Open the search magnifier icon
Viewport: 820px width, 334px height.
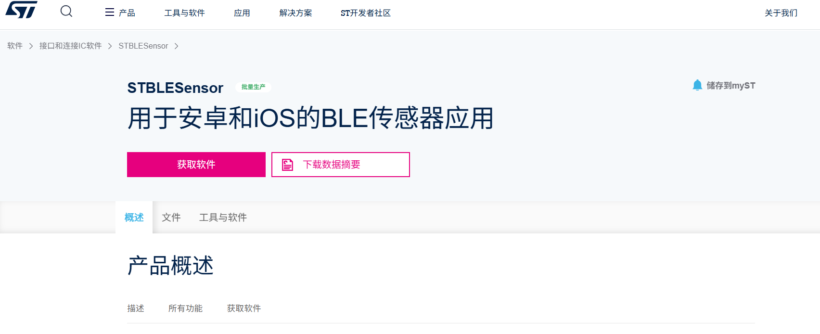66,11
